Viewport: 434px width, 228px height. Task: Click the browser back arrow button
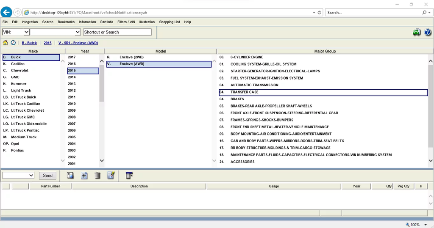6,12
